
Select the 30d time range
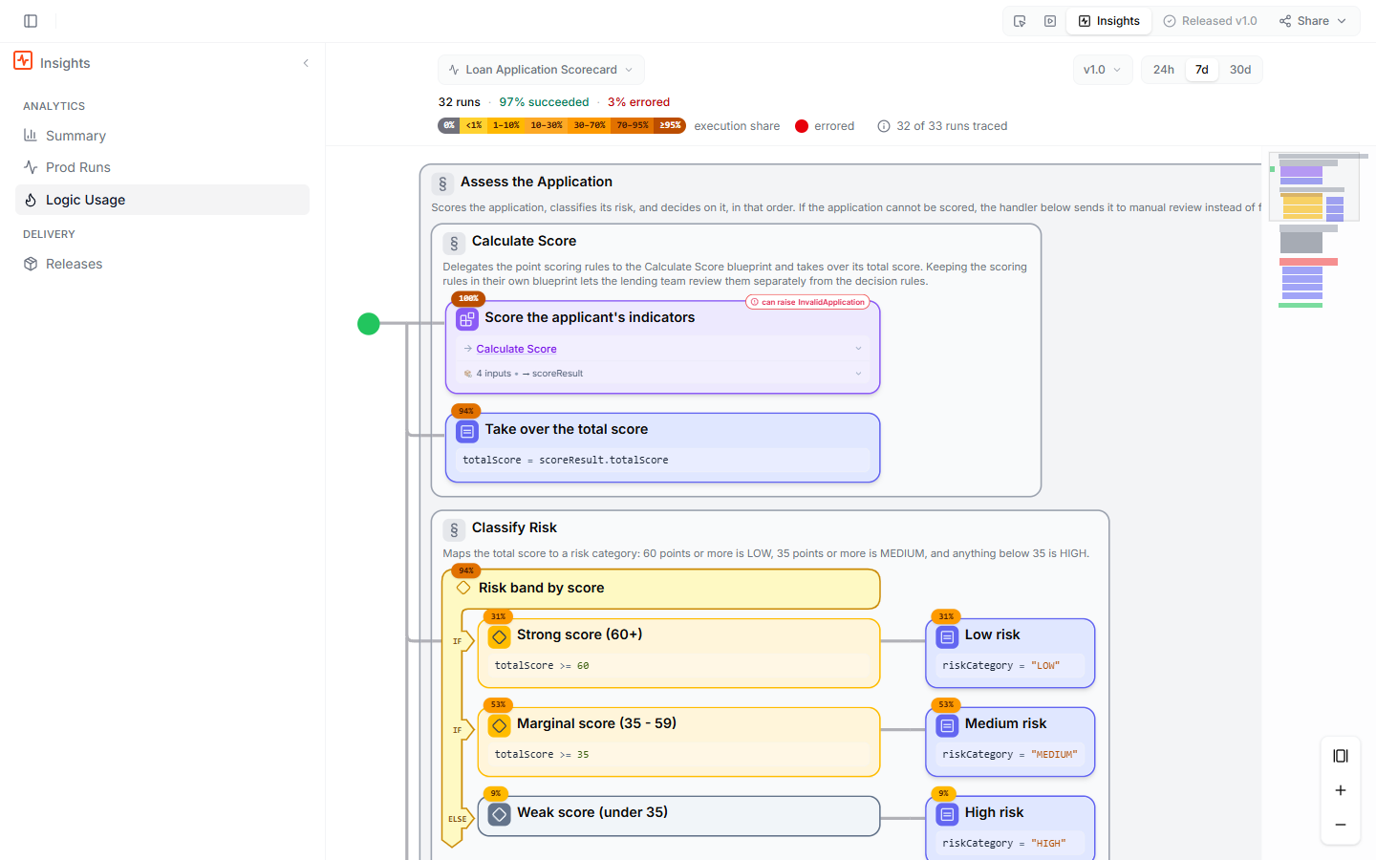click(1240, 70)
